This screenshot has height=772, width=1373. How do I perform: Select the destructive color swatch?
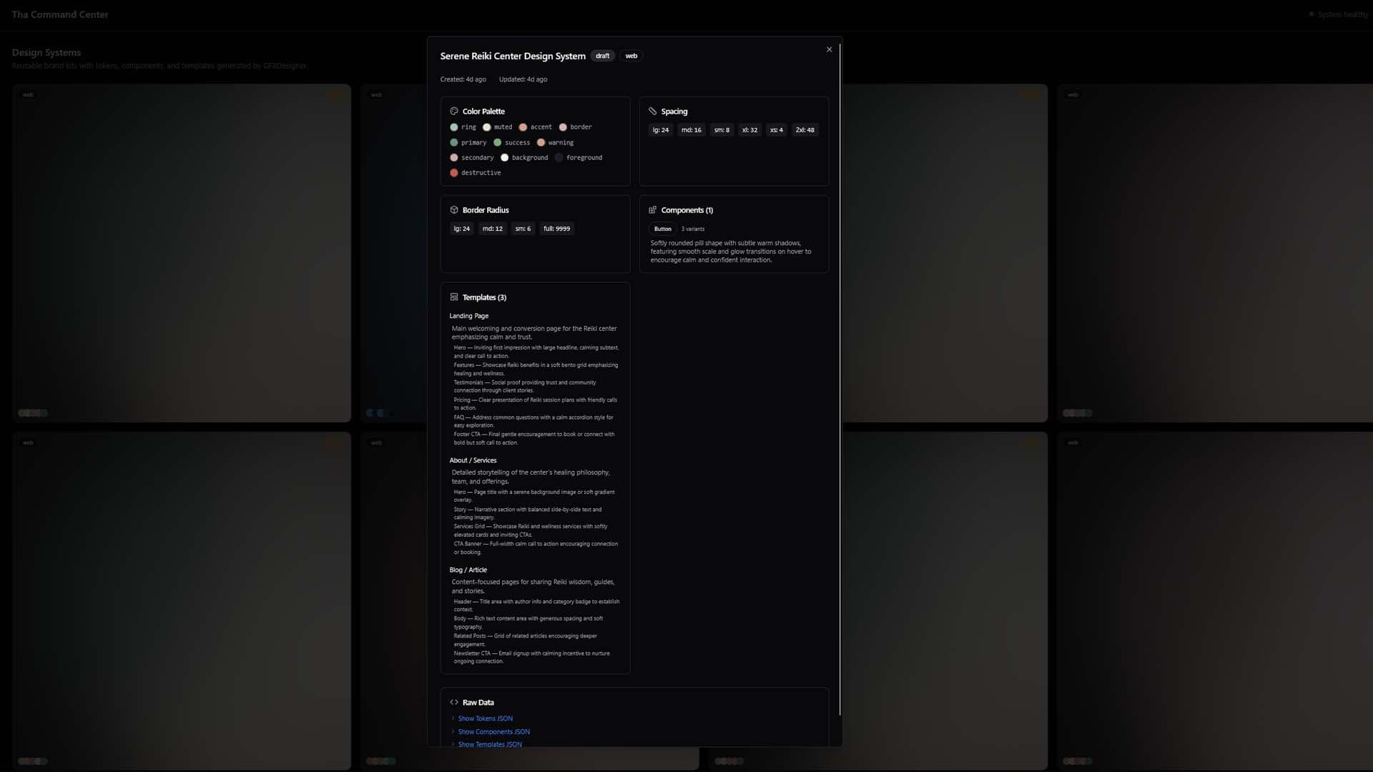453,172
